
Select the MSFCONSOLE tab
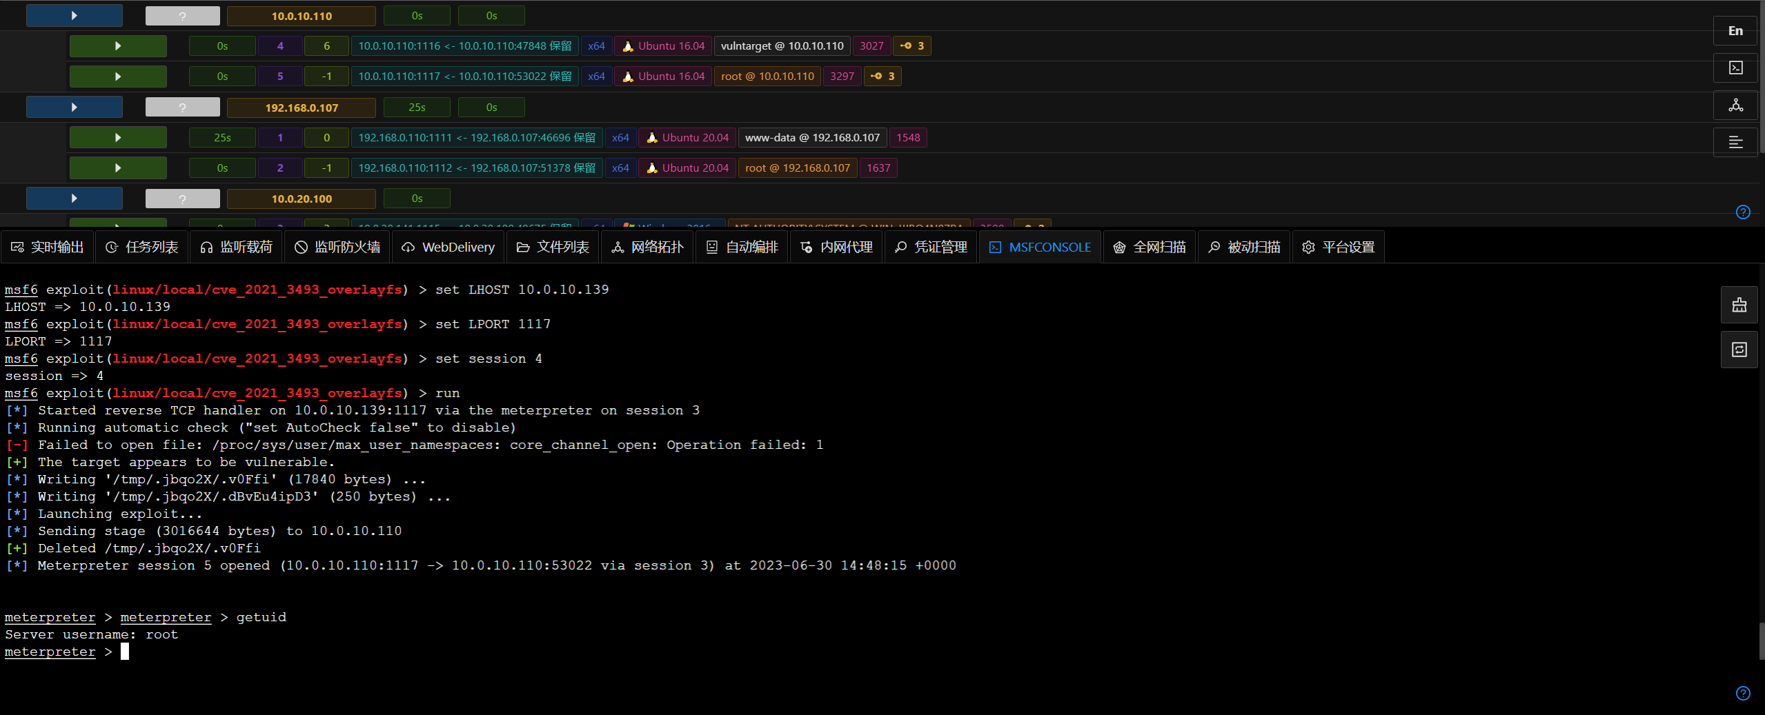tap(1041, 247)
